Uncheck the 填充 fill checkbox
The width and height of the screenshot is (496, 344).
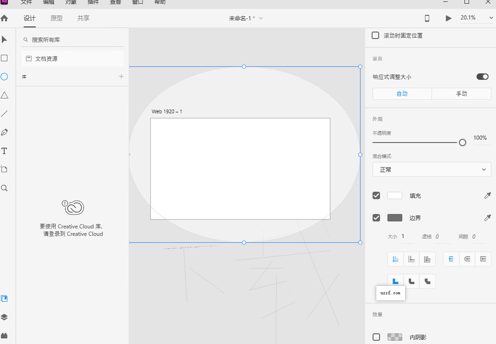pos(376,195)
